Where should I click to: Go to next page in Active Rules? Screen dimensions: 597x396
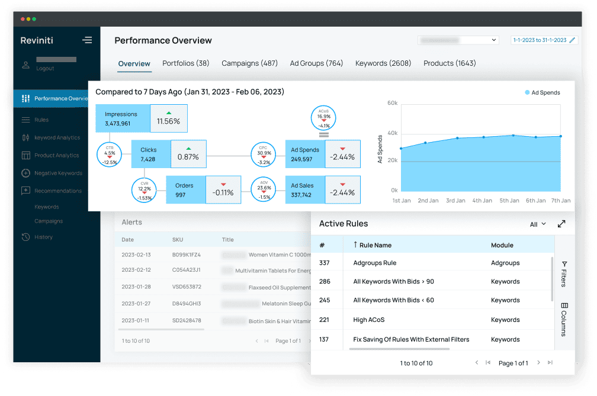click(x=538, y=363)
